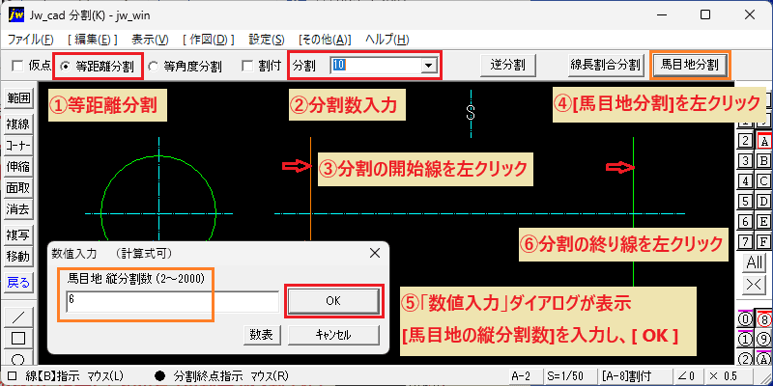
Task: Click layer button 3 in layer panel
Action: pos(746,160)
